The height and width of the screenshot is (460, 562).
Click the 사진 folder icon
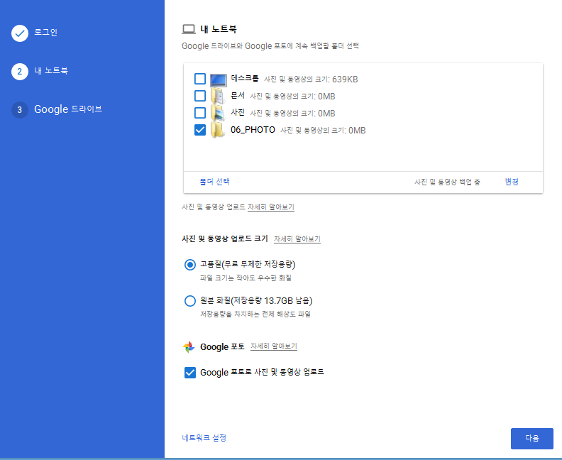(218, 113)
